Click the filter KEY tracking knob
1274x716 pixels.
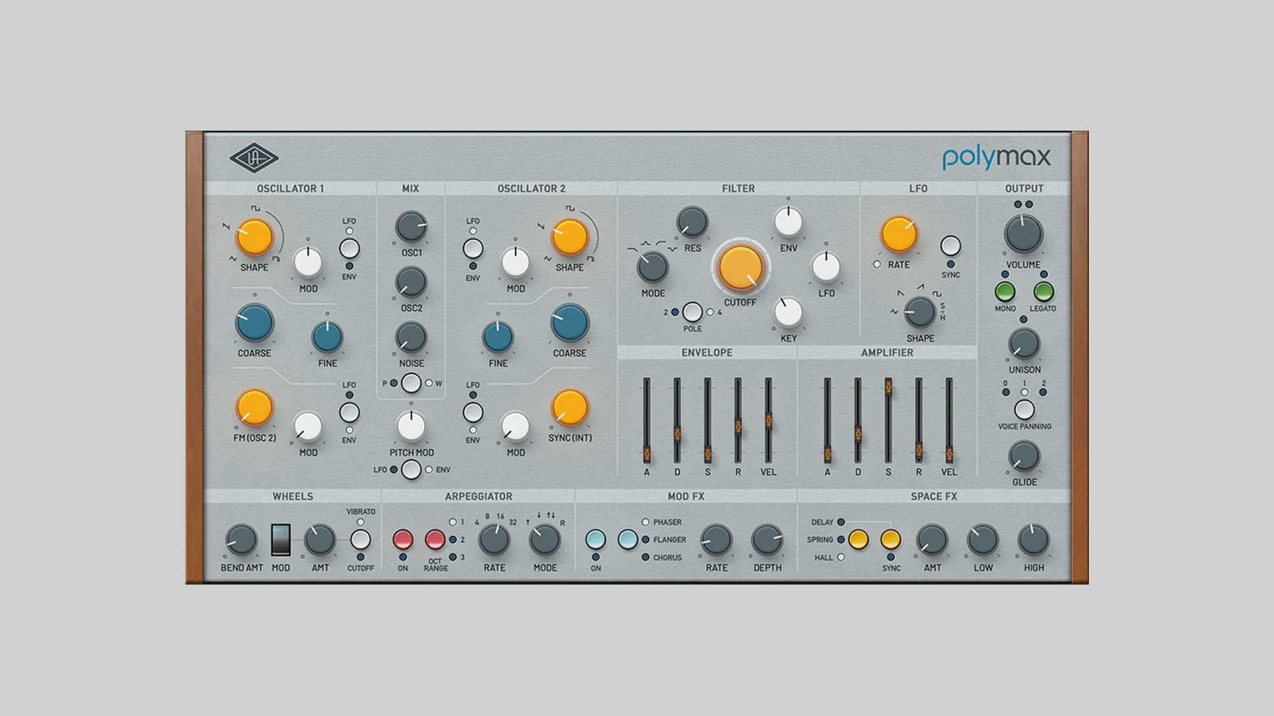(788, 312)
